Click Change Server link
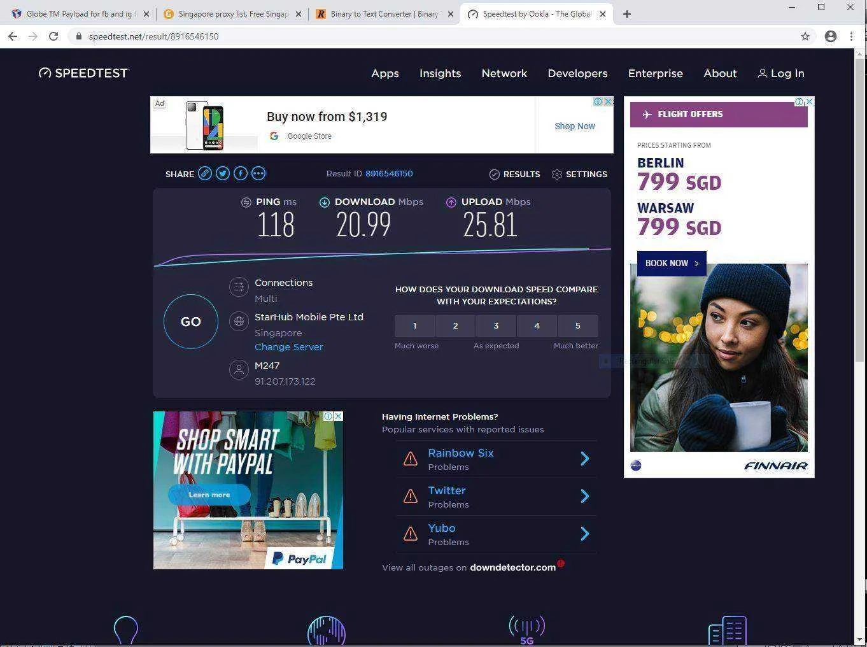 pos(288,347)
